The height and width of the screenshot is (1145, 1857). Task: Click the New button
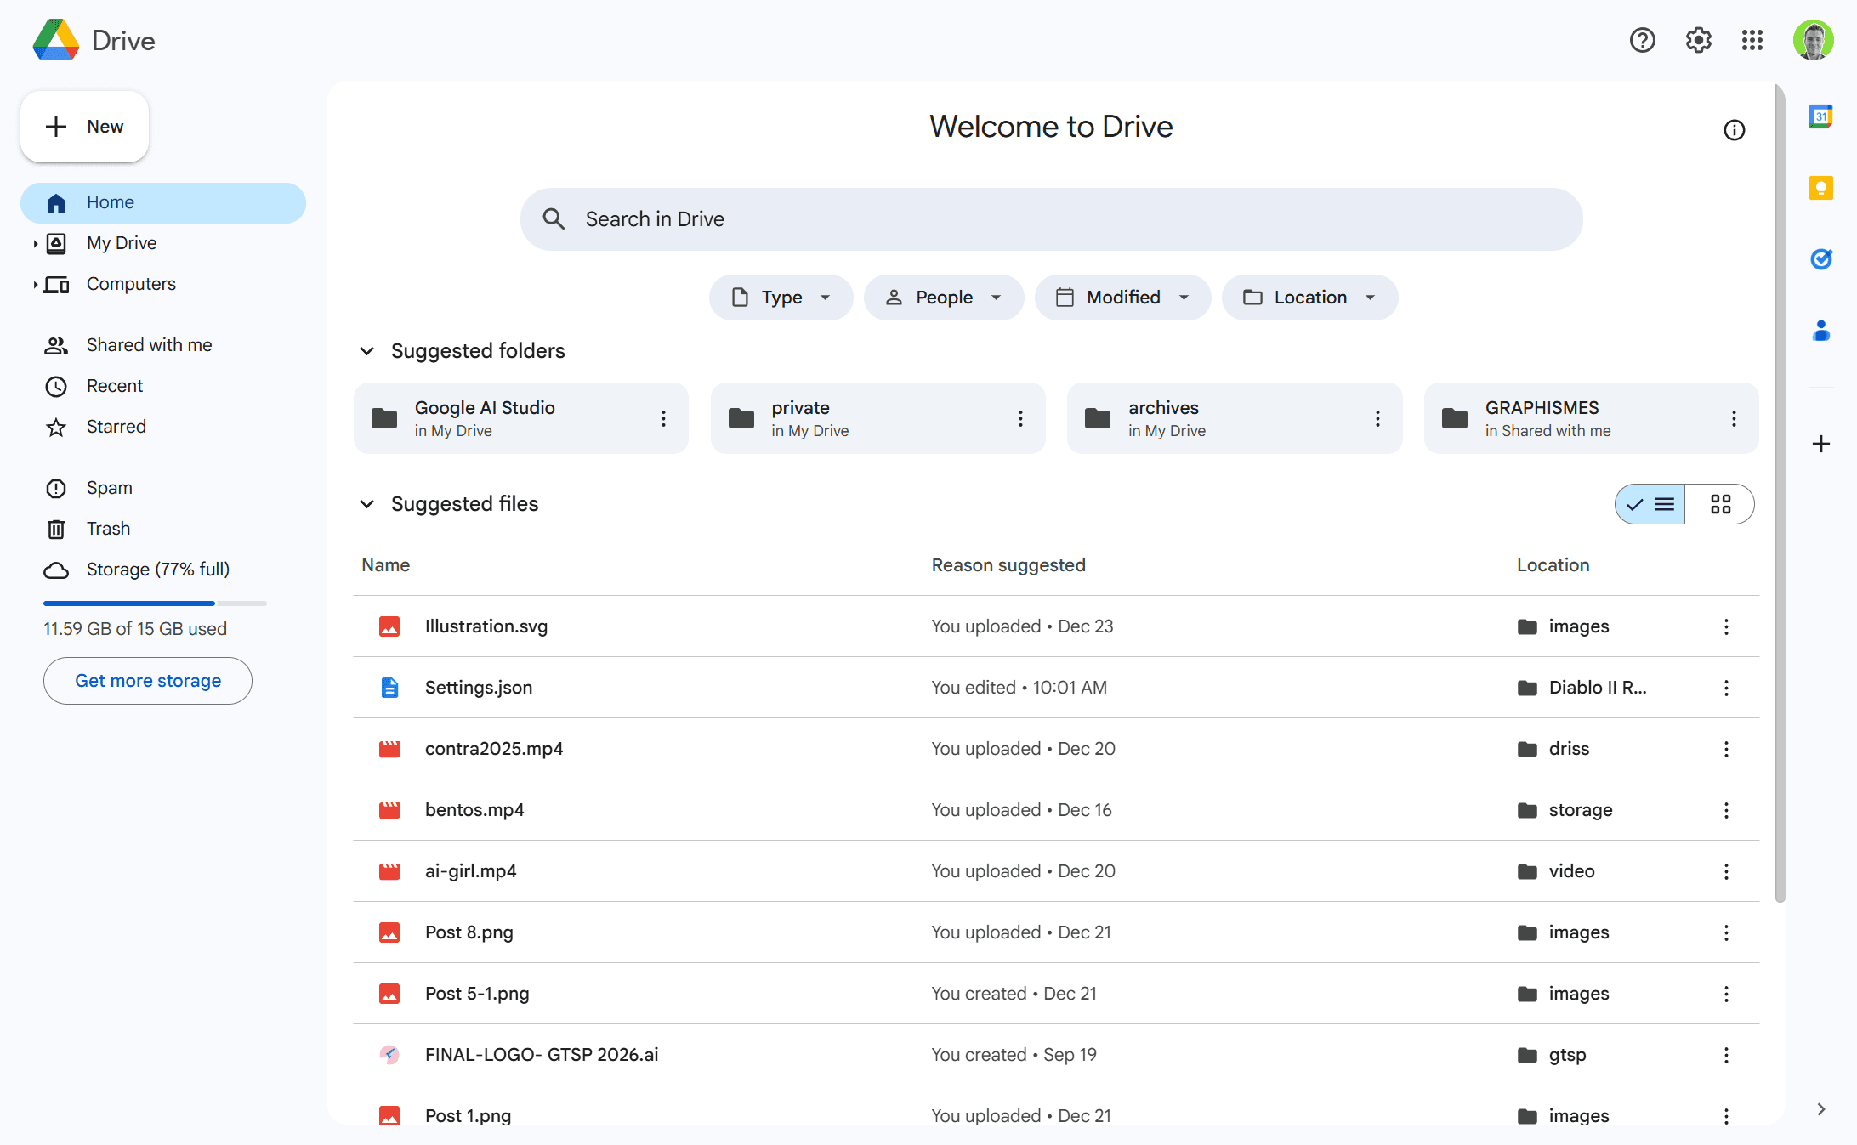pyautogui.click(x=85, y=127)
